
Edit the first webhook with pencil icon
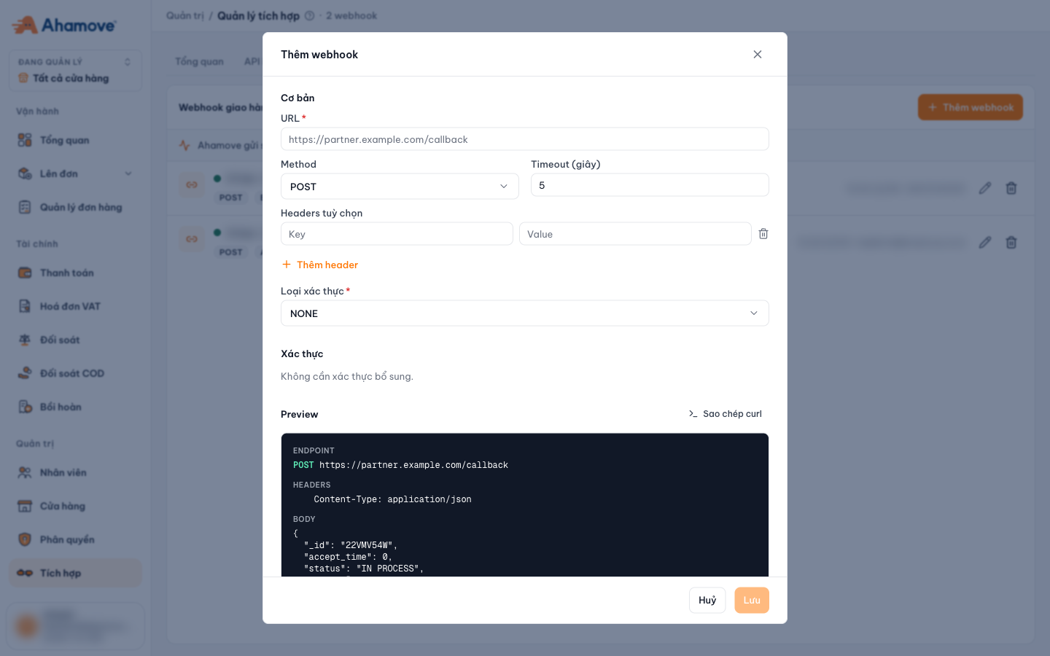click(985, 188)
